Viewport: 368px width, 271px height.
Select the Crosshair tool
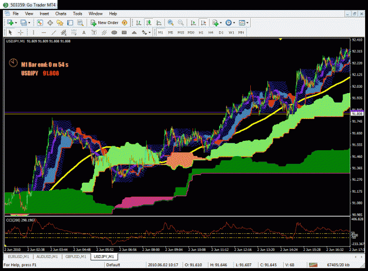point(21,32)
